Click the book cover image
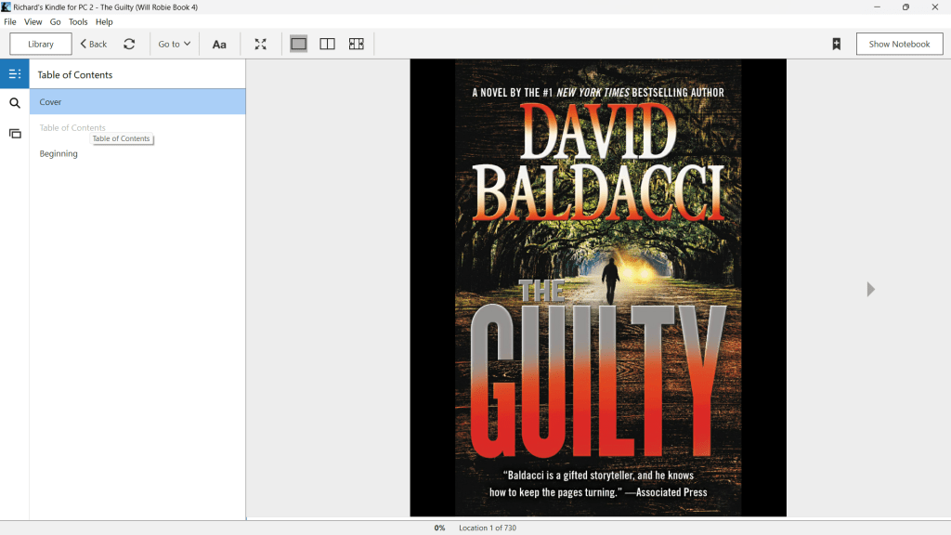Viewport: 951px width, 535px height. (598, 288)
